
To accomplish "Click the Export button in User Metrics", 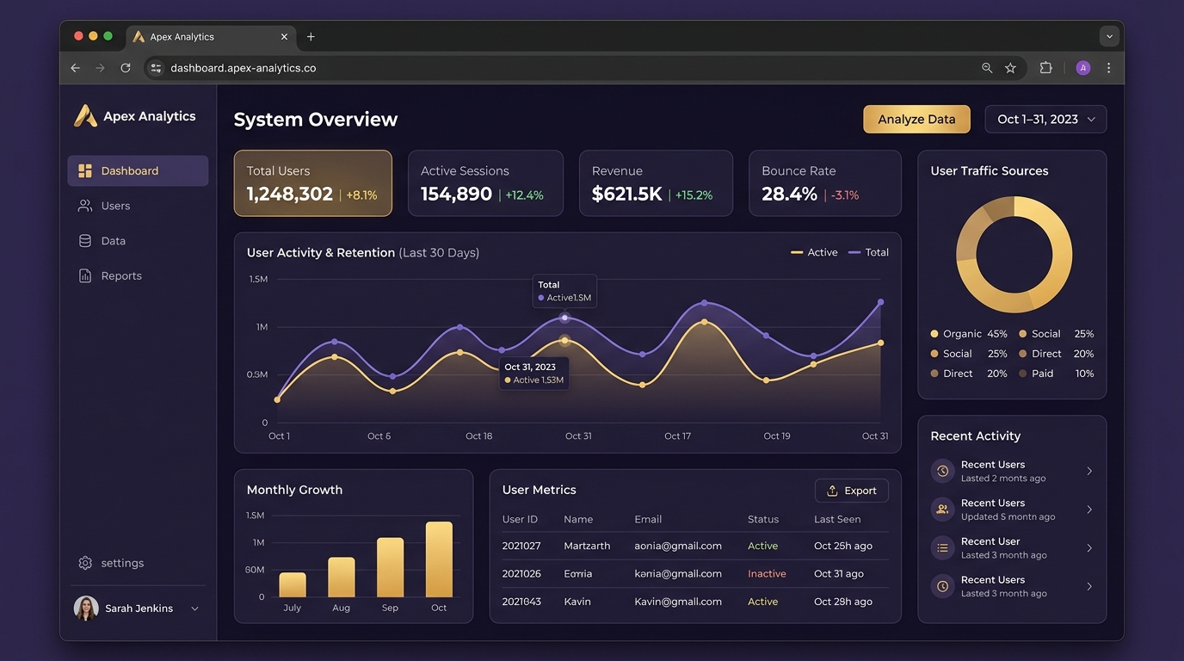I will coord(852,491).
